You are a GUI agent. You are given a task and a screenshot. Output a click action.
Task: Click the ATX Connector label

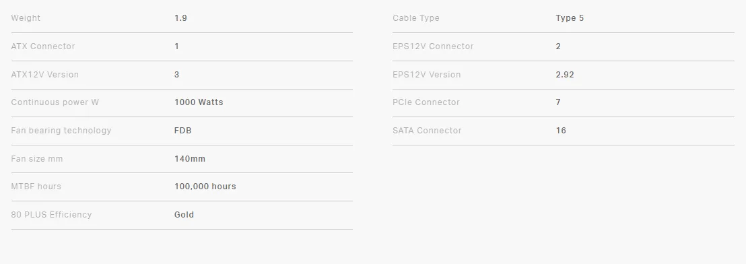[x=43, y=46]
